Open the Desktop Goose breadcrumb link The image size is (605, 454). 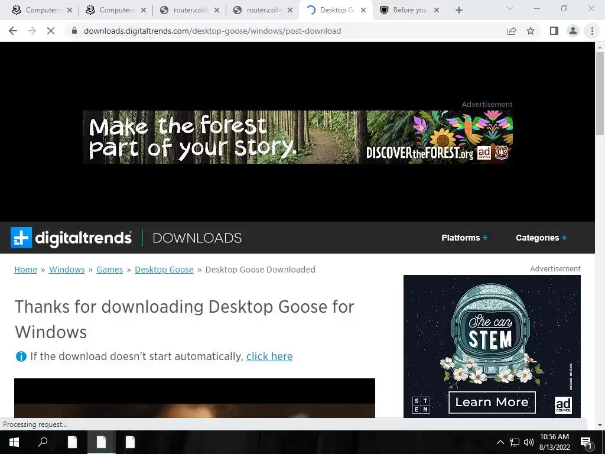point(164,270)
